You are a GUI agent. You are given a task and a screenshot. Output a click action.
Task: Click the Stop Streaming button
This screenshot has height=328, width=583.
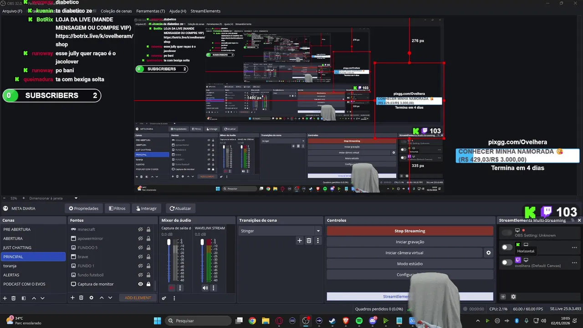tap(410, 231)
